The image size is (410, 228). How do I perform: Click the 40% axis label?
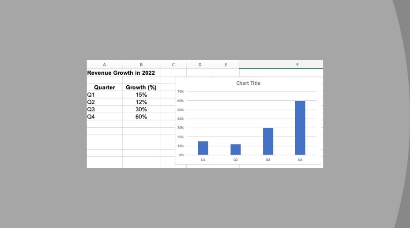180,119
